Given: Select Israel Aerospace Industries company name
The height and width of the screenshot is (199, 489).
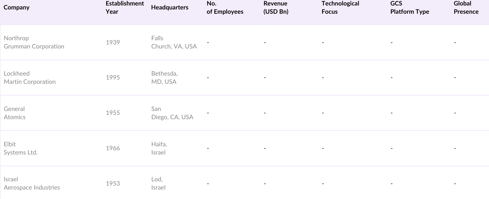Looking at the screenshot, I should point(32,183).
